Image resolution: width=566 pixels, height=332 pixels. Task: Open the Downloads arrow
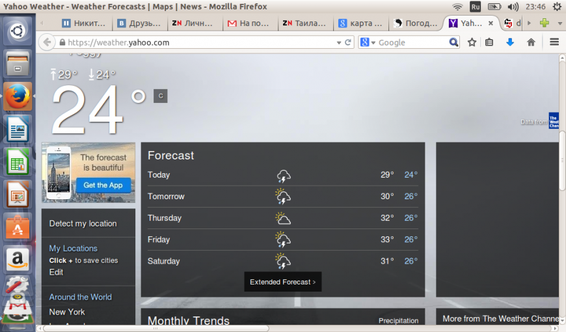pos(509,42)
